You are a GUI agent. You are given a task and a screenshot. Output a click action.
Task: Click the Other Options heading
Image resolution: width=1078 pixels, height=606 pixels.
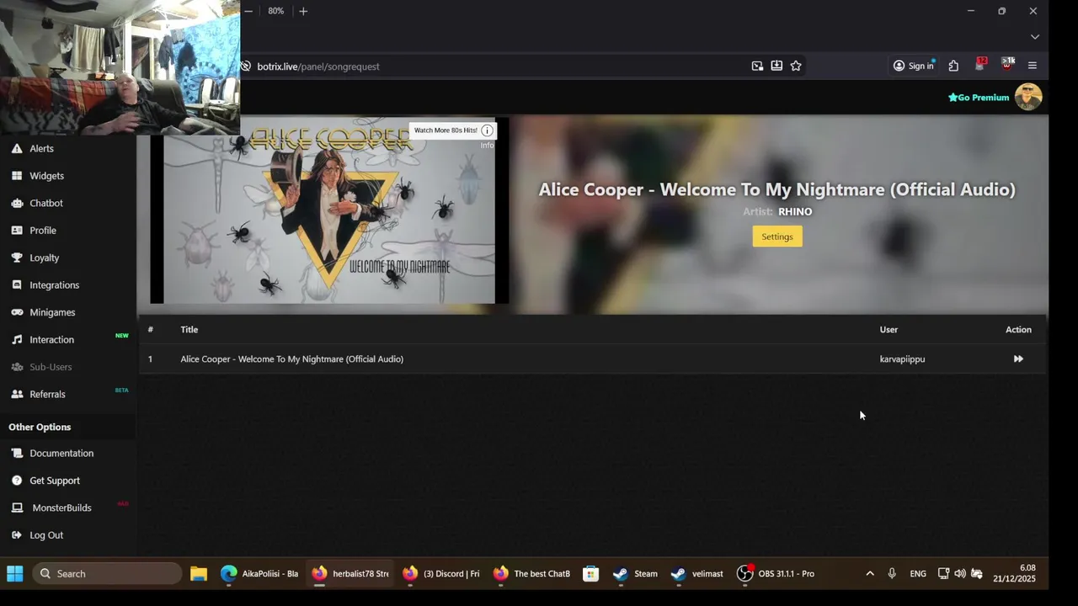click(x=40, y=427)
